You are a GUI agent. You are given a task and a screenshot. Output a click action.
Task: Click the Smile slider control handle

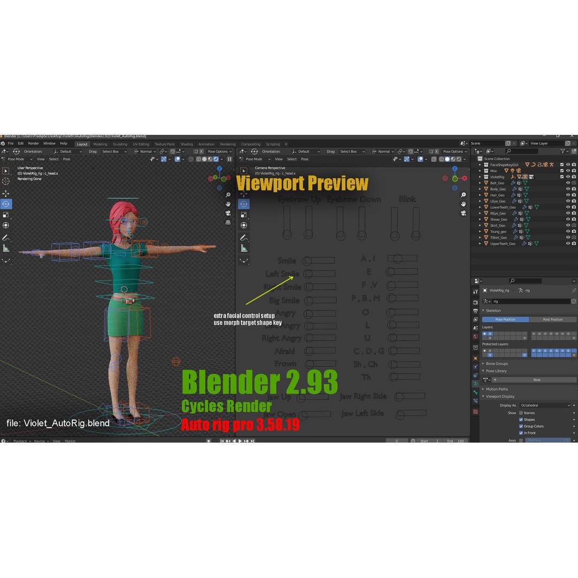click(x=307, y=261)
